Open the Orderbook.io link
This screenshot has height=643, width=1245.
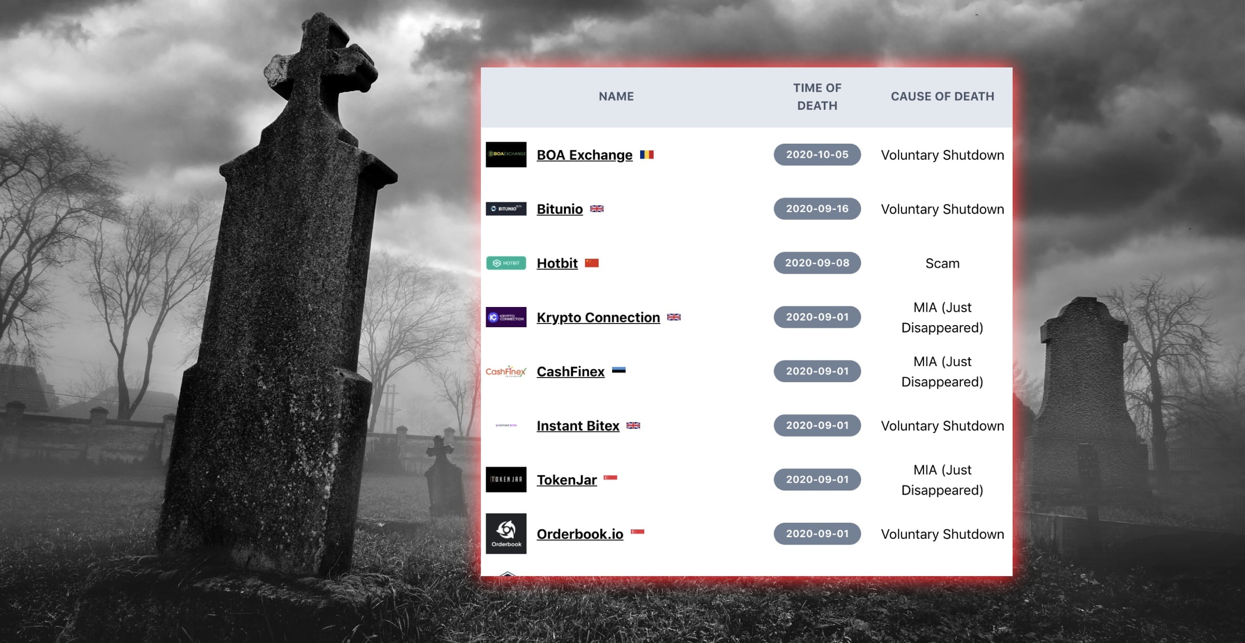(x=580, y=534)
